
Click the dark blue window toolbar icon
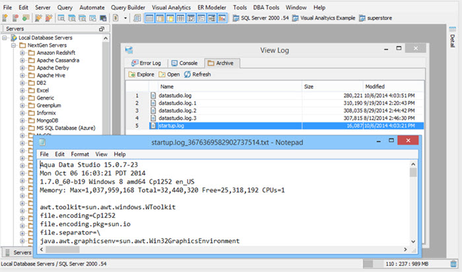(103, 18)
